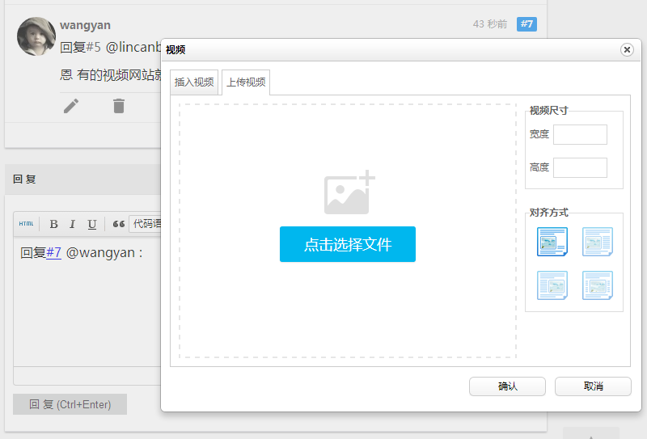Screen dimensions: 647x439
Task: Click the 对齐方式 group label
Action: 549,213
